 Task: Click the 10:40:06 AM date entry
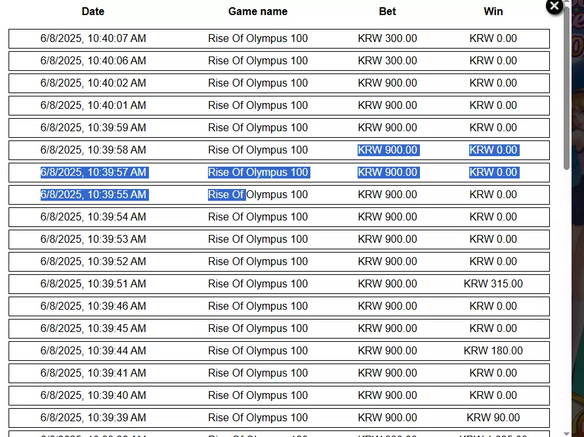coord(93,61)
